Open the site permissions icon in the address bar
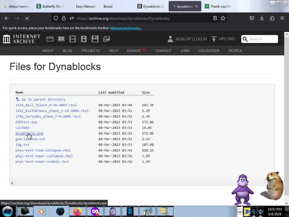Screen dimensions: 289x217 [x=72, y=18]
